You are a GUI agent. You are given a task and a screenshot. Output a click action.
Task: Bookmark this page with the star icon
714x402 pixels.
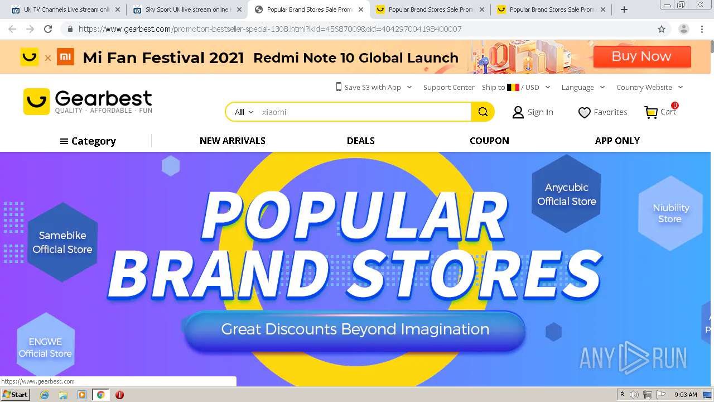[662, 29]
